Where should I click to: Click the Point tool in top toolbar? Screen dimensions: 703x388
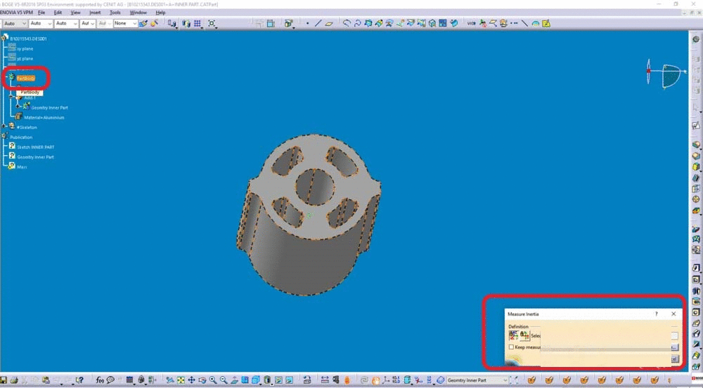click(307, 23)
